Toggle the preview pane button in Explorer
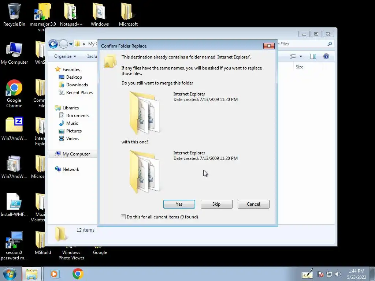This screenshot has height=281, width=375. click(313, 56)
